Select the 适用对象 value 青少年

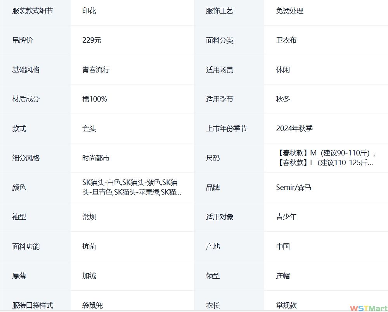[286, 217]
